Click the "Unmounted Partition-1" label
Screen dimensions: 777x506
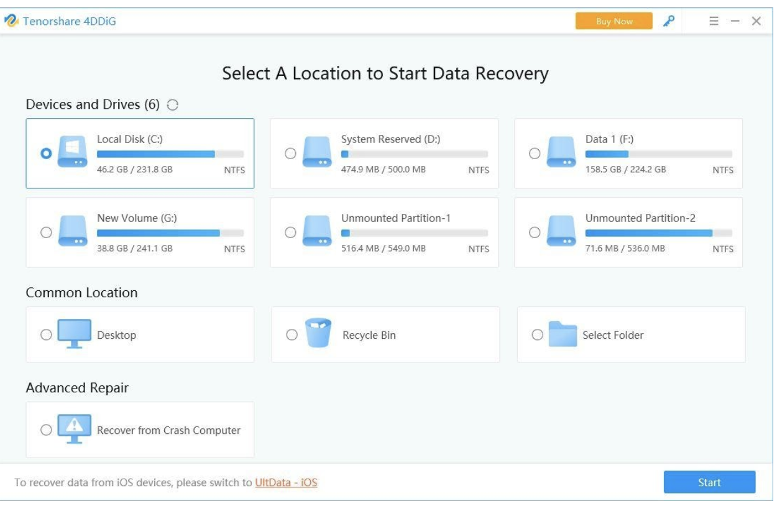point(396,218)
